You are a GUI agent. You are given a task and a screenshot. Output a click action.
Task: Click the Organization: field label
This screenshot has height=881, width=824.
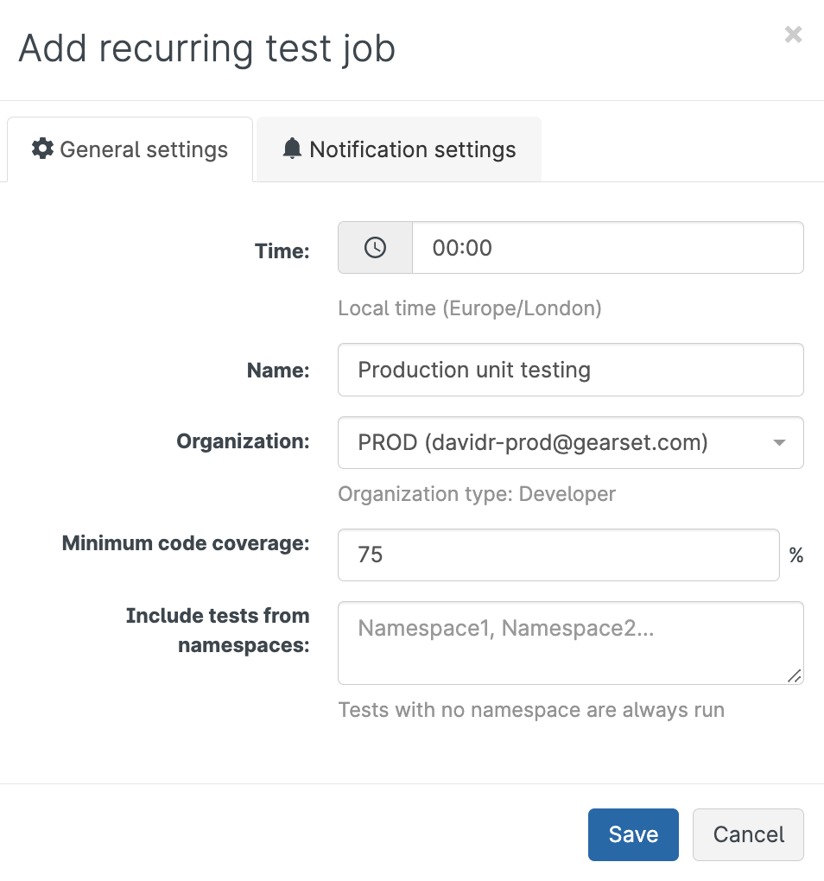coord(243,441)
